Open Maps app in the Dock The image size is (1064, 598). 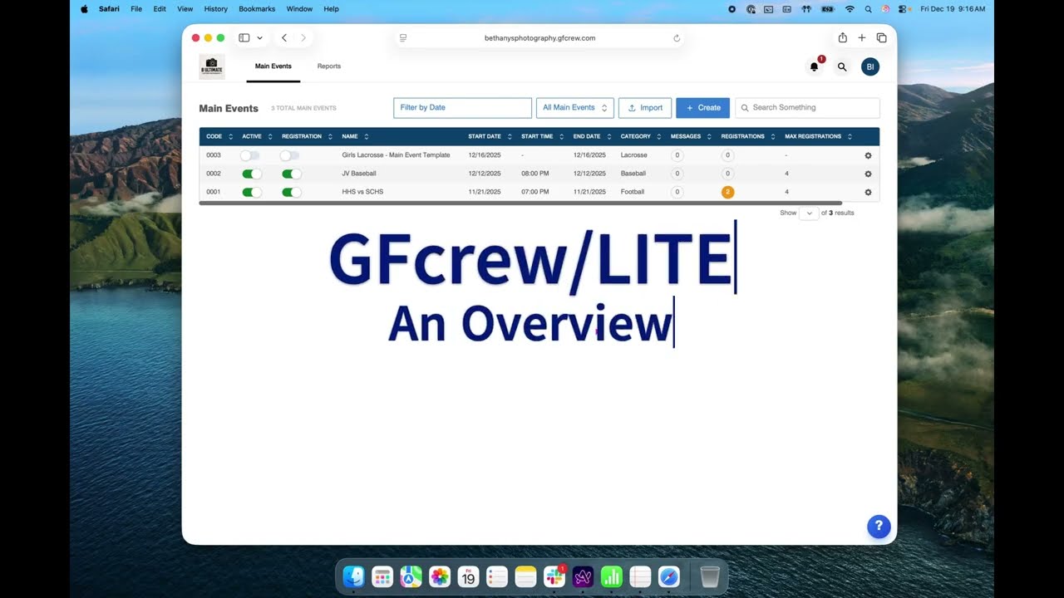point(411,576)
